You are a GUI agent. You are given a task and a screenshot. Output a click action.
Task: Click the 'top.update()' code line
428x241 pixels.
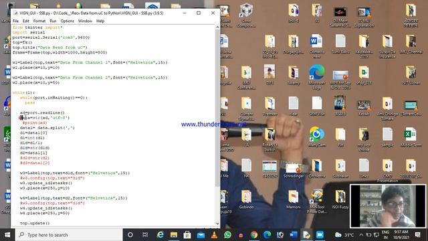pos(35,223)
